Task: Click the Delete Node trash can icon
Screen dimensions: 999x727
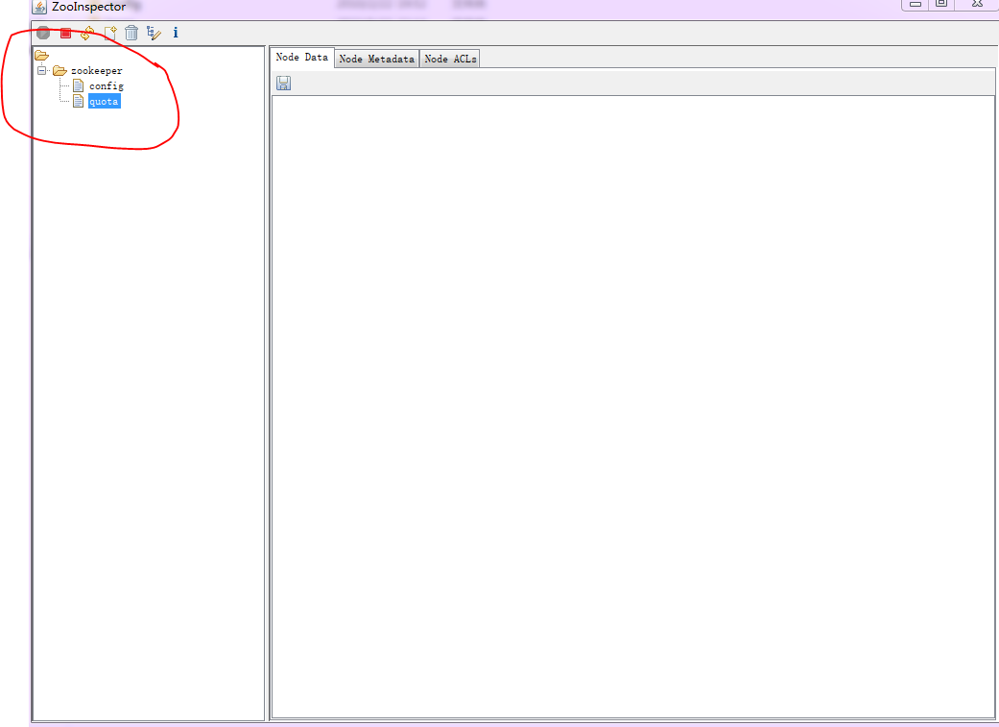Action: pyautogui.click(x=131, y=34)
